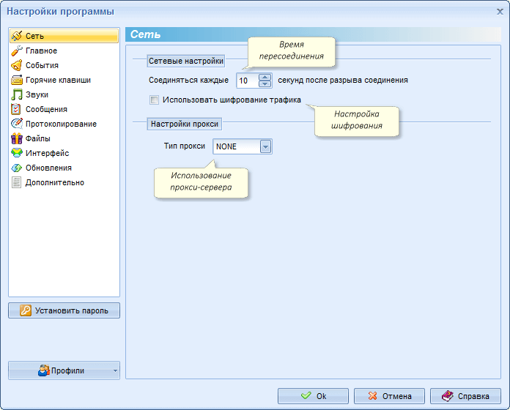510x410 pixels.
Task: Click the Обновления globe icon
Action: click(x=17, y=168)
